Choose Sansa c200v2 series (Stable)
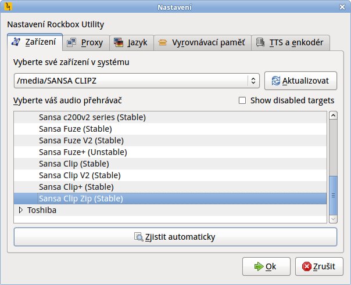351x285 pixels. (x=92, y=117)
